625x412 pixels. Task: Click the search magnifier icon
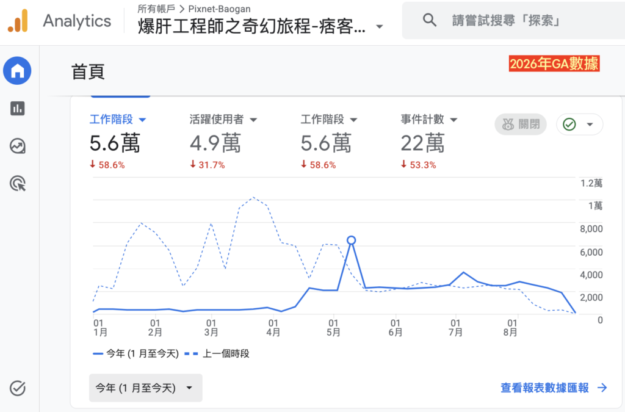pyautogui.click(x=429, y=20)
